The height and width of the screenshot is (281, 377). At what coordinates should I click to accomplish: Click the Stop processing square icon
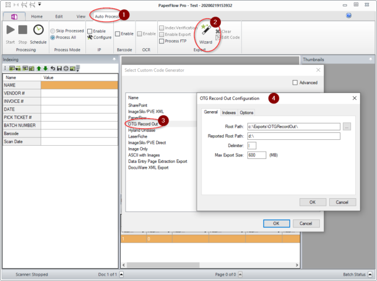click(22, 30)
